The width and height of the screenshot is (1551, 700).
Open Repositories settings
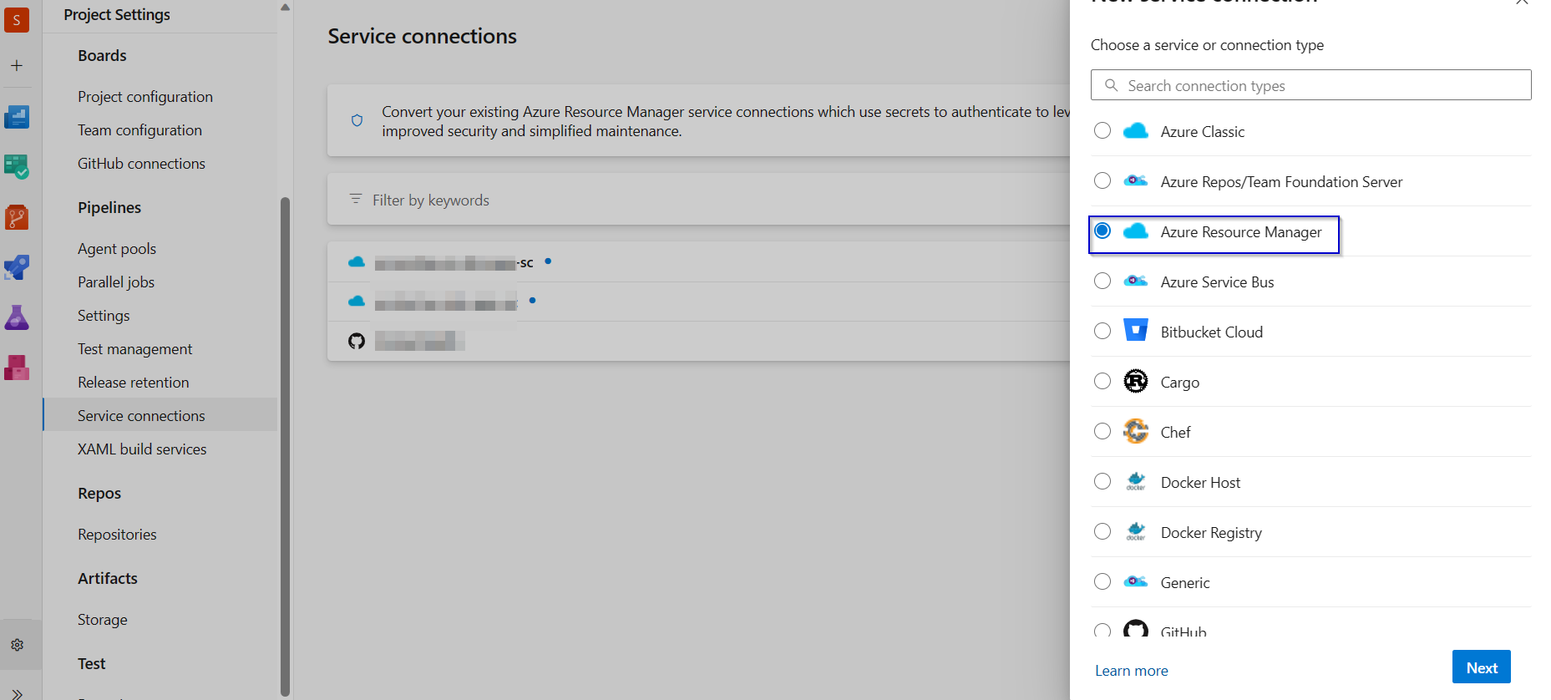coord(117,535)
